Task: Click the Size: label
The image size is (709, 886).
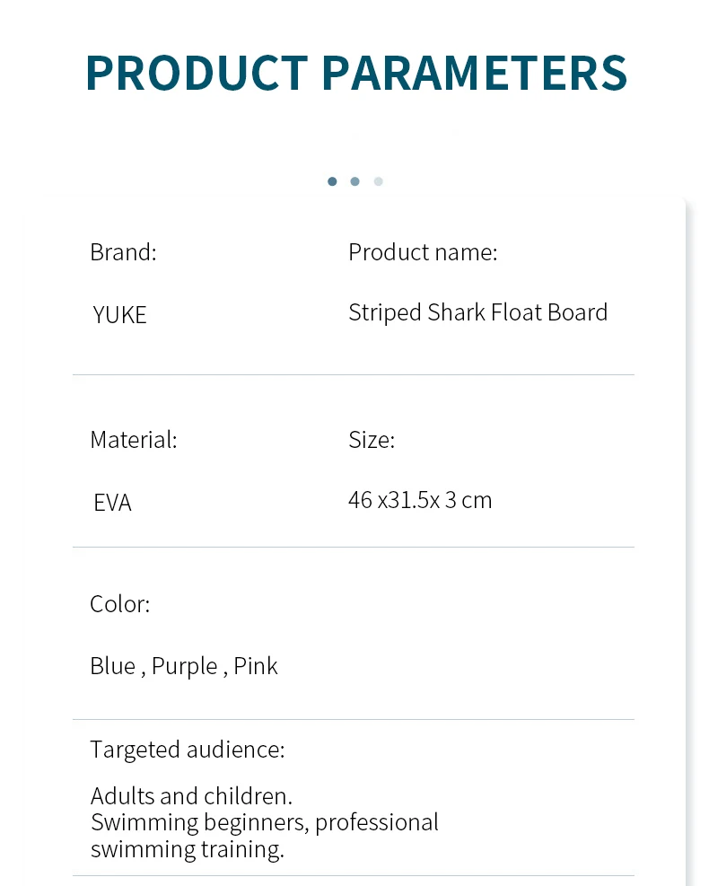Action: pyautogui.click(x=372, y=440)
